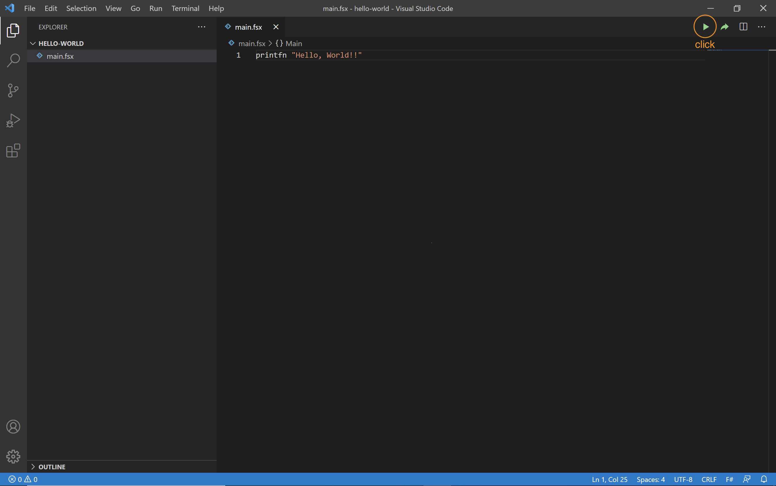
Task: Toggle Explorer view via files icon
Action: point(13,30)
